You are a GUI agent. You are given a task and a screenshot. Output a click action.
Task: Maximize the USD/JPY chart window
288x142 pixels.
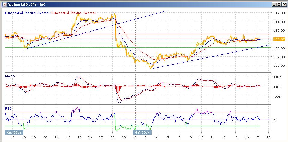tap(279, 4)
